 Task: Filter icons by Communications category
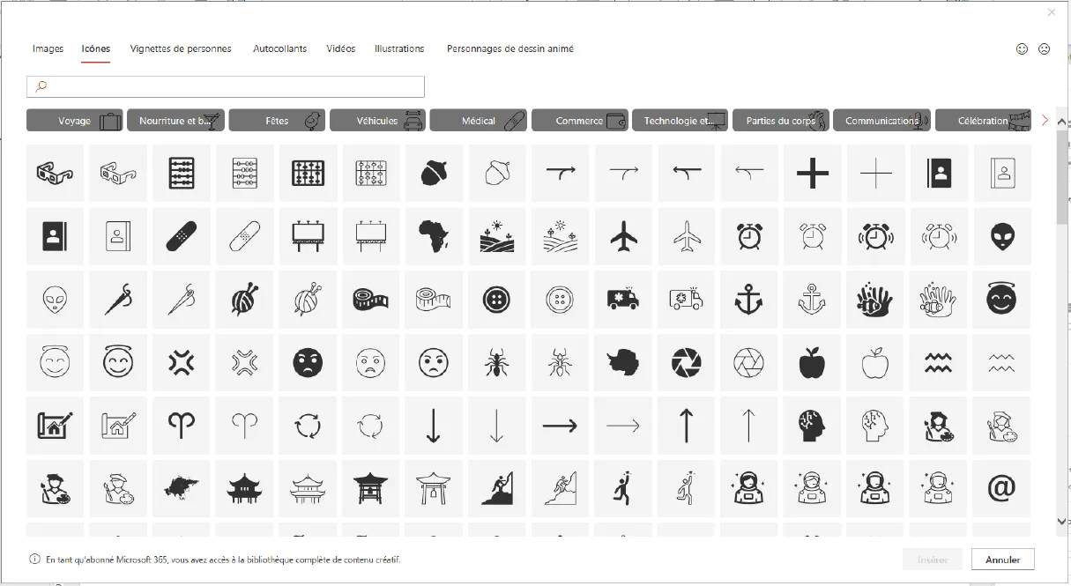click(881, 121)
